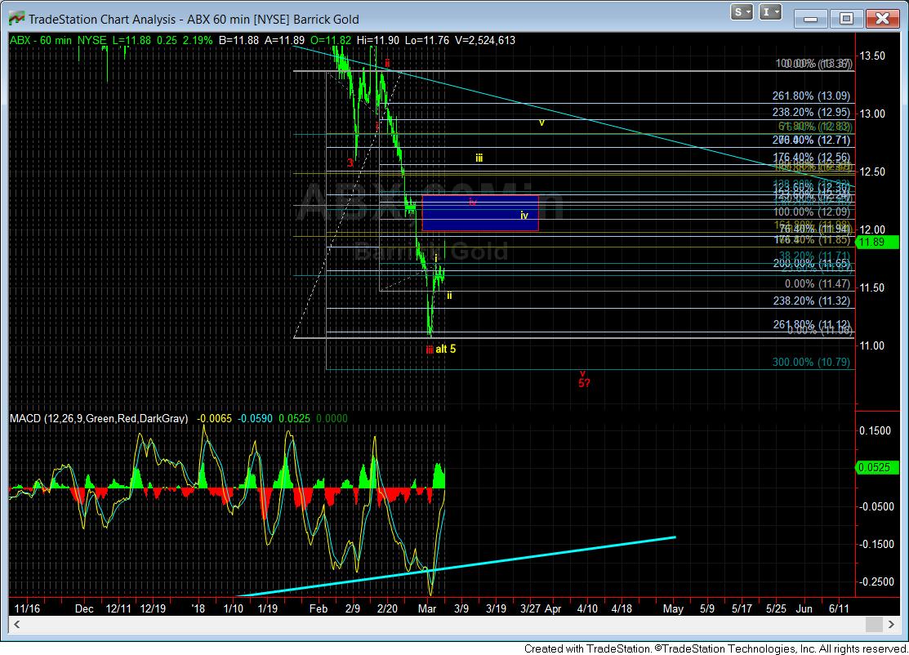909x655 pixels.
Task: Close the Chart Analysis window
Action: (882, 19)
